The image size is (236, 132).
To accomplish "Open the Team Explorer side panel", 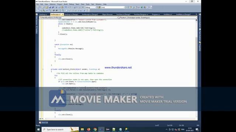I will pos(200,35).
